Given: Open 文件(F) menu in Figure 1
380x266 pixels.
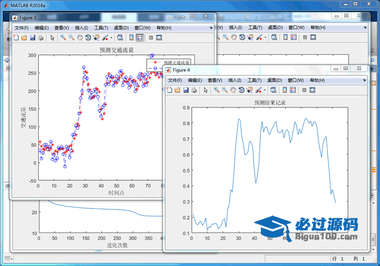Looking at the screenshot, I should click(21, 28).
